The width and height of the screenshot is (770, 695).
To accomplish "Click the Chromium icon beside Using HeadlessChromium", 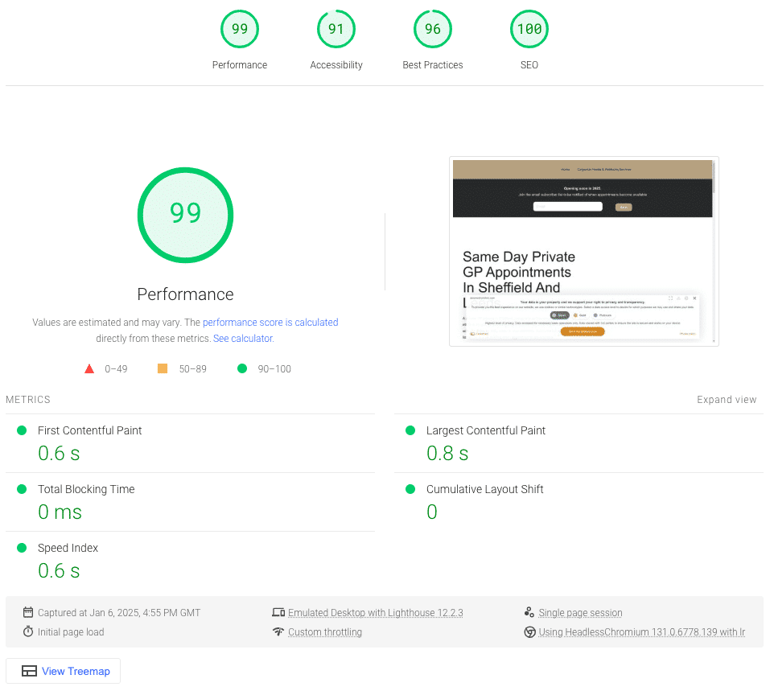I will (529, 631).
